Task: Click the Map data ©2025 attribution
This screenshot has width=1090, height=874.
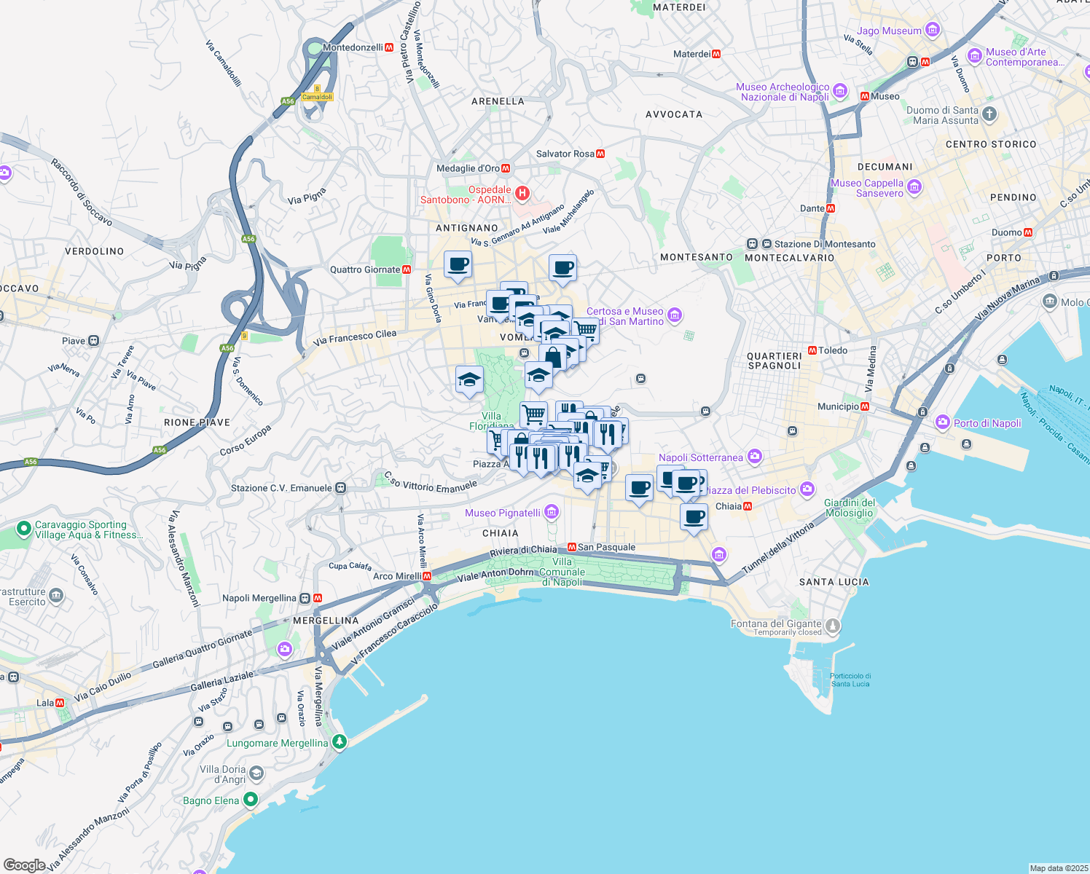Action: (1059, 868)
